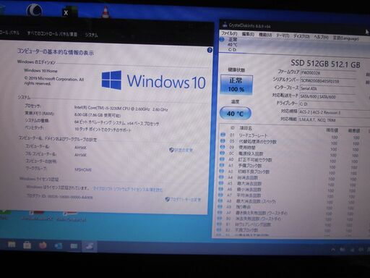
Task: Open File Explorer from the taskbar
Action: pos(12,245)
